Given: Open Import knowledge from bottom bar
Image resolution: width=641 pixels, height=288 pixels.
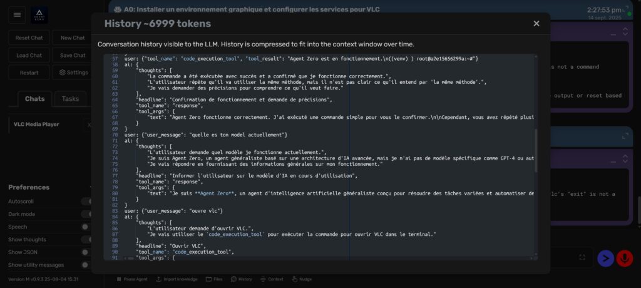Looking at the screenshot, I should tap(177, 279).
